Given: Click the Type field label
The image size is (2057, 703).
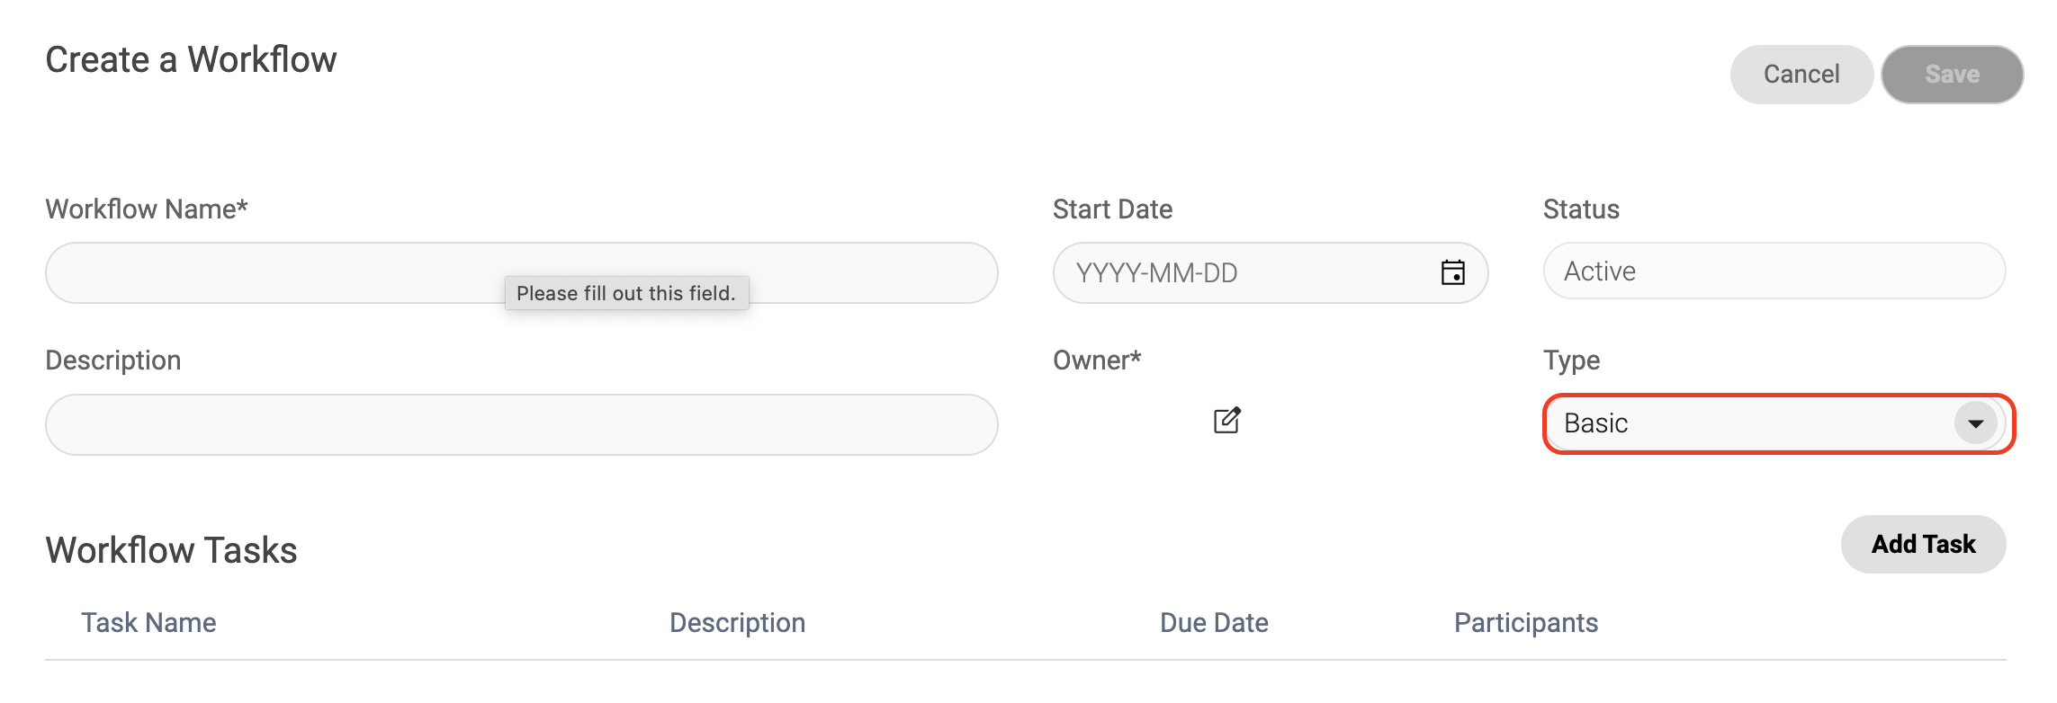Looking at the screenshot, I should tap(1571, 360).
